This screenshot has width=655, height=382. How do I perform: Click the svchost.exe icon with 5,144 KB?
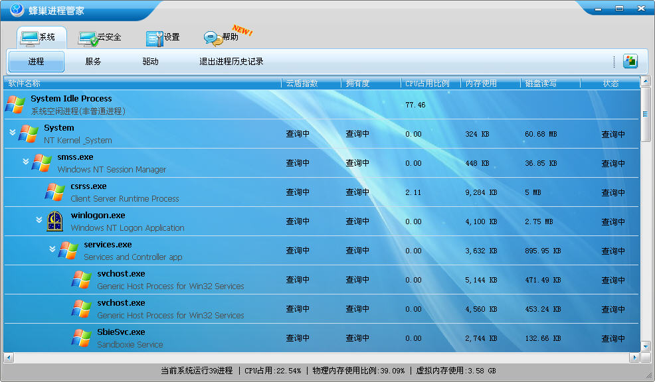coord(82,280)
